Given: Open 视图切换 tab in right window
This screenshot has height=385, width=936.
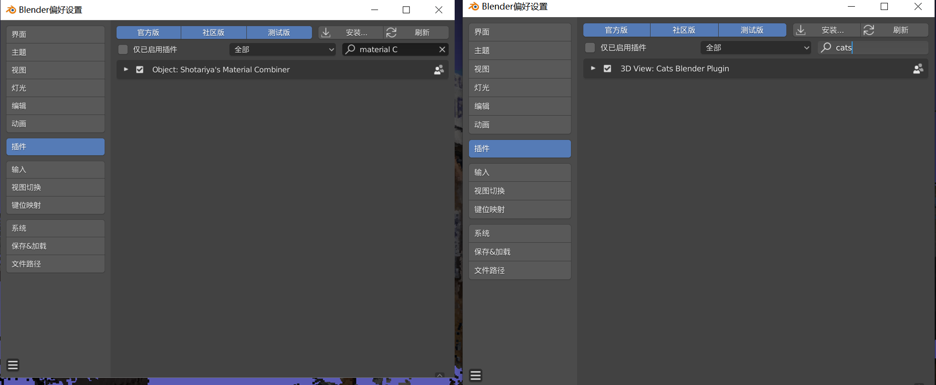Looking at the screenshot, I should (x=520, y=191).
